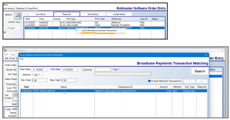The height and width of the screenshot is (120, 230).
Task: Click transaction ID 18462175-93ba-4a23-9e7c-f7ea57b41415
Action: coord(116,91)
